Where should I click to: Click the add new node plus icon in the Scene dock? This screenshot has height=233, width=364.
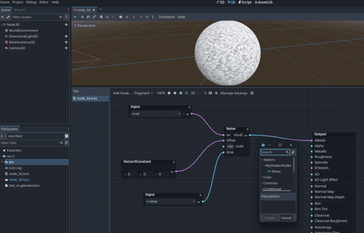click(x=3, y=17)
